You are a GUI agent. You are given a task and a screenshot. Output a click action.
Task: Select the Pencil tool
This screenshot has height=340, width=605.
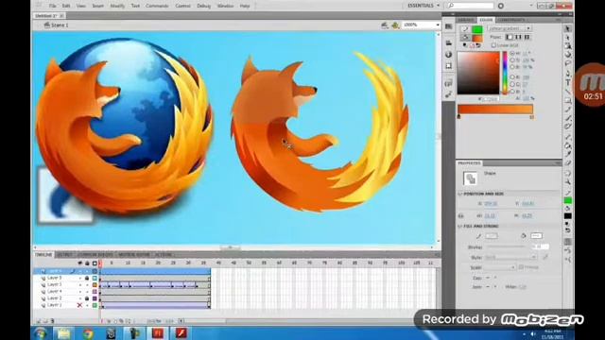click(567, 110)
